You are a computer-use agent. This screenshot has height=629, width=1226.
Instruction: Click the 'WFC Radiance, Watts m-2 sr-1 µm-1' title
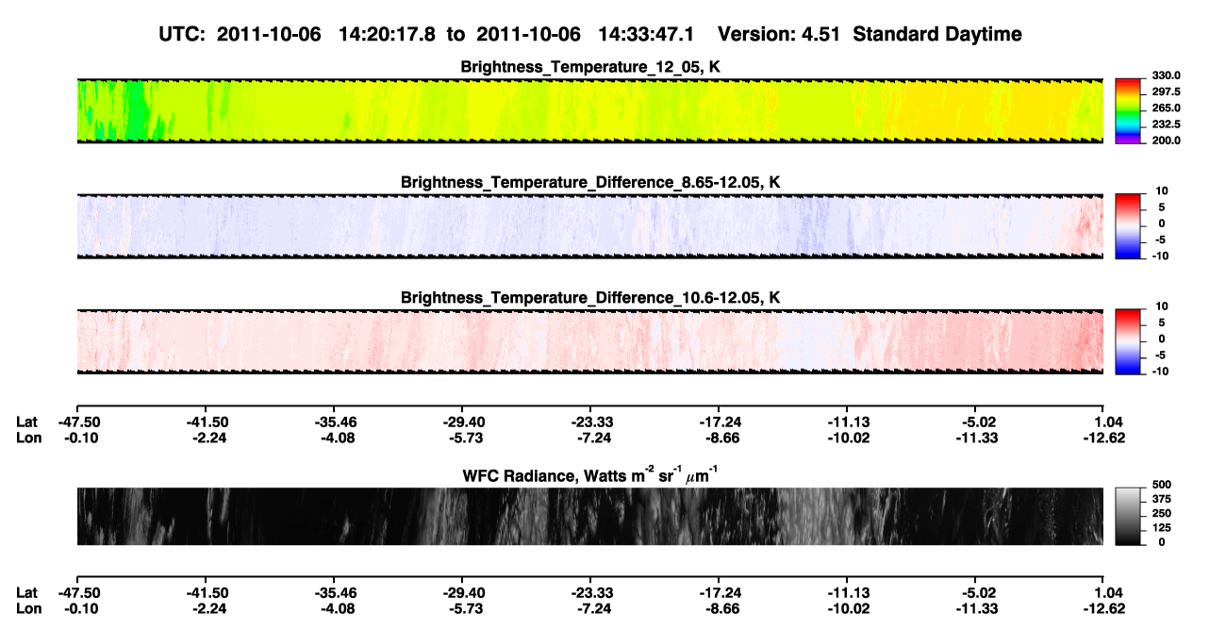click(x=590, y=474)
